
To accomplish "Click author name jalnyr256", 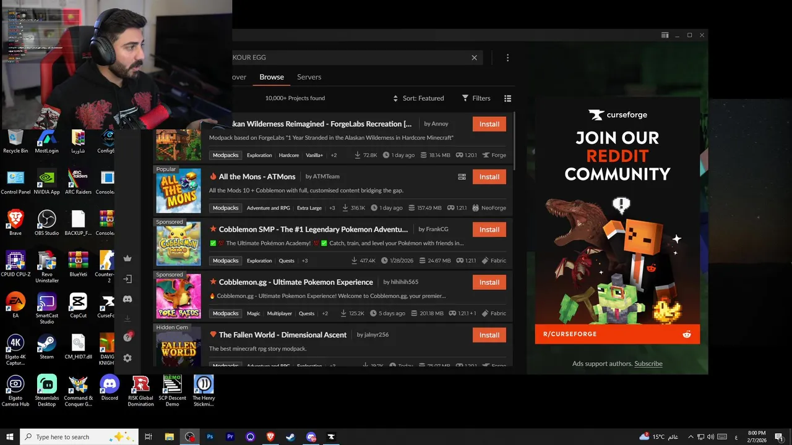I will point(377,335).
